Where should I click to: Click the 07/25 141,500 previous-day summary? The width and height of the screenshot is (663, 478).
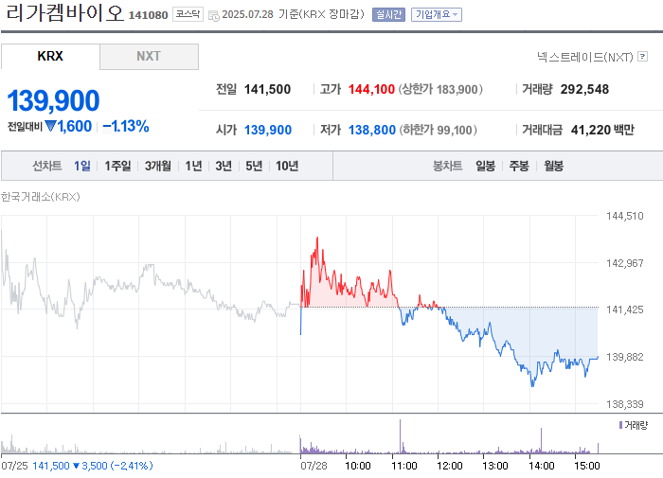point(77,466)
